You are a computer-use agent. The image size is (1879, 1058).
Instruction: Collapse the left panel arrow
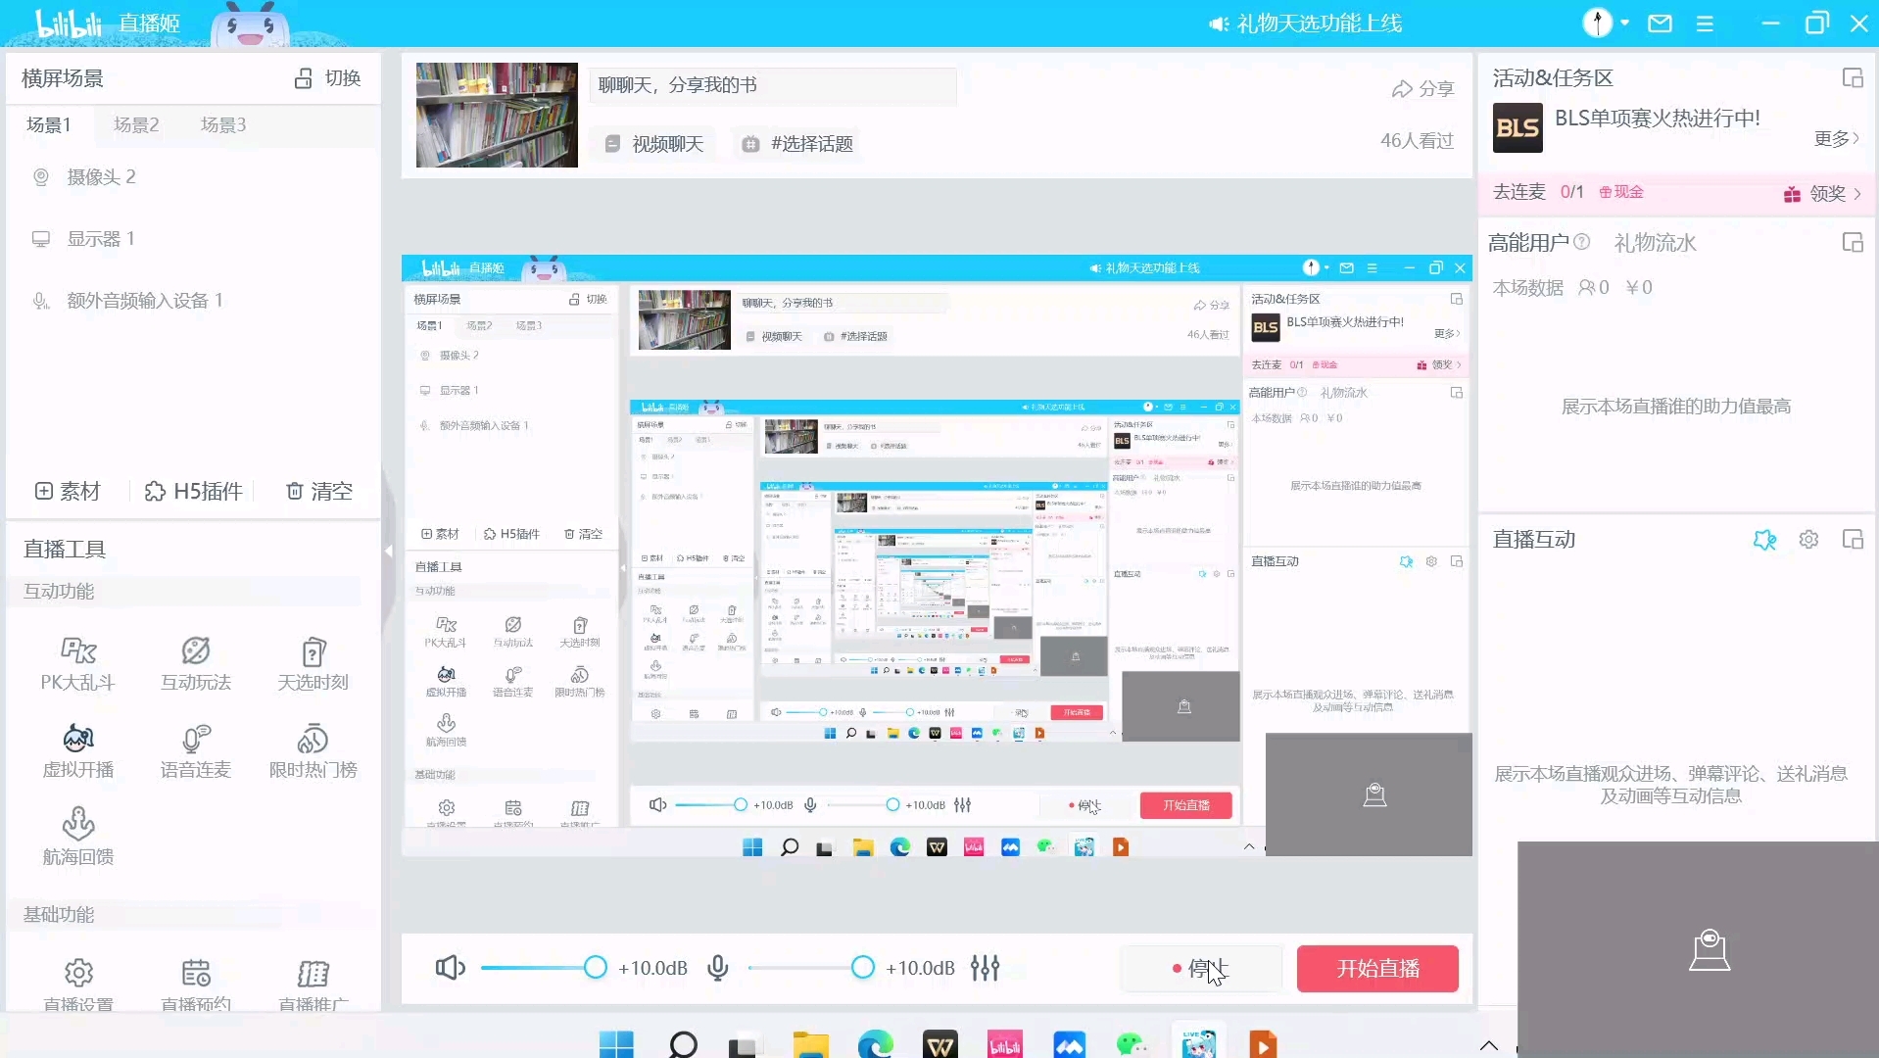point(388,551)
